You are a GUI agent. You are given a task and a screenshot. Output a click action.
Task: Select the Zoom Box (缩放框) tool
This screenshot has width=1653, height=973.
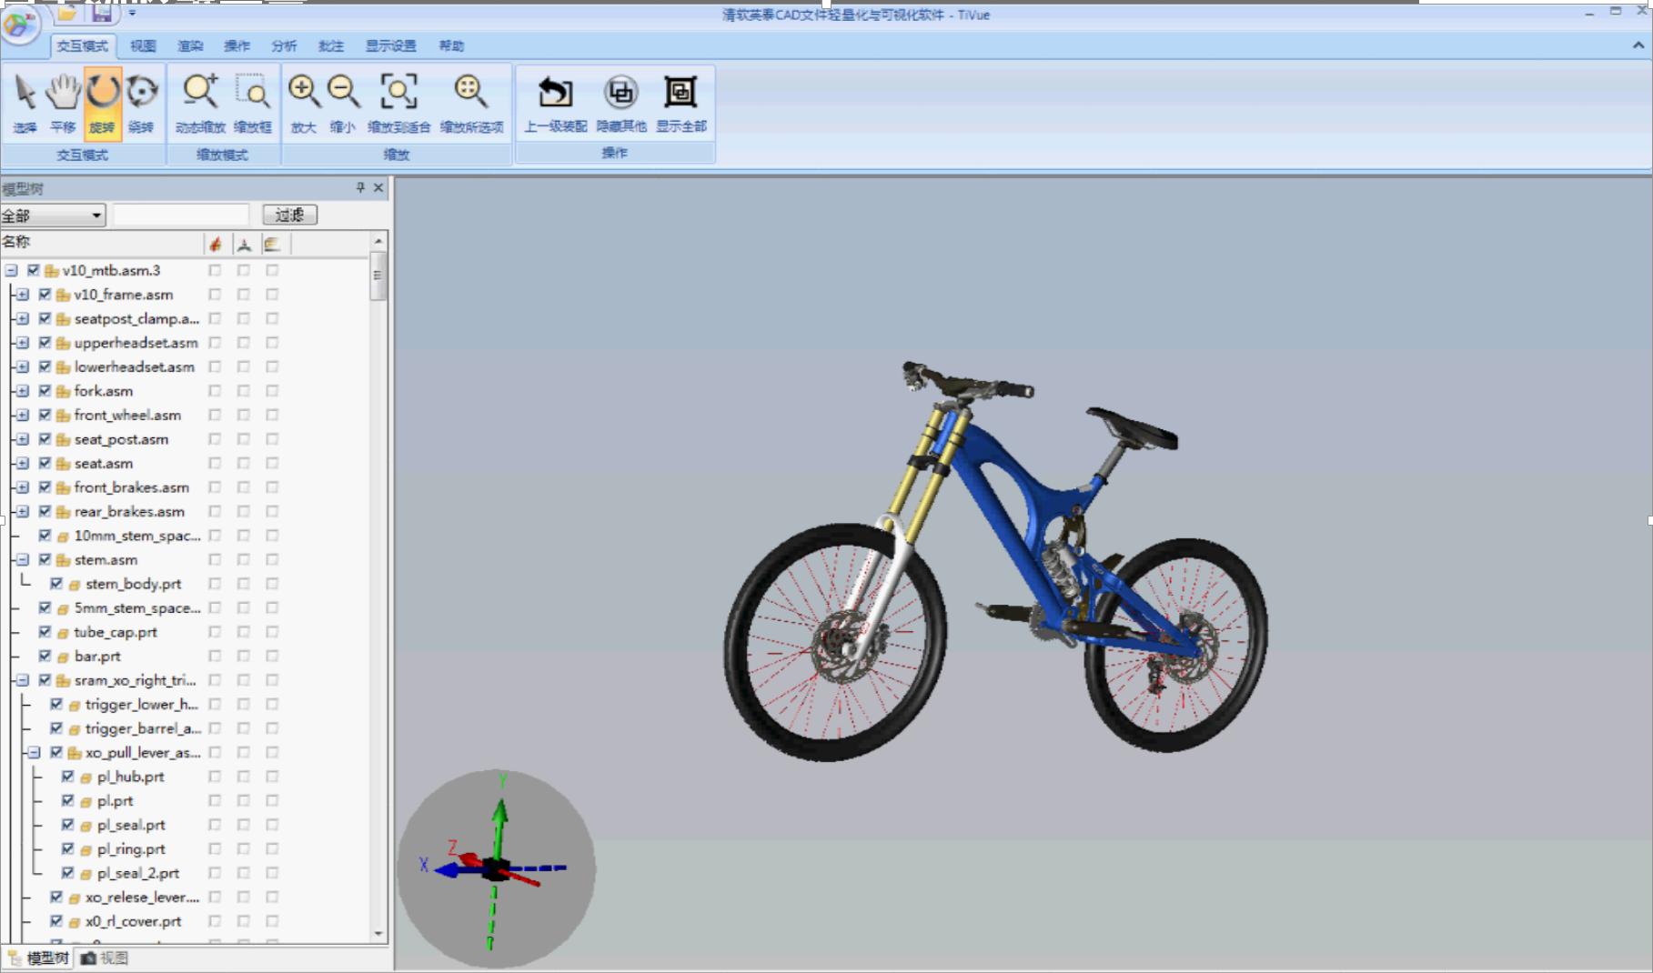tap(252, 104)
